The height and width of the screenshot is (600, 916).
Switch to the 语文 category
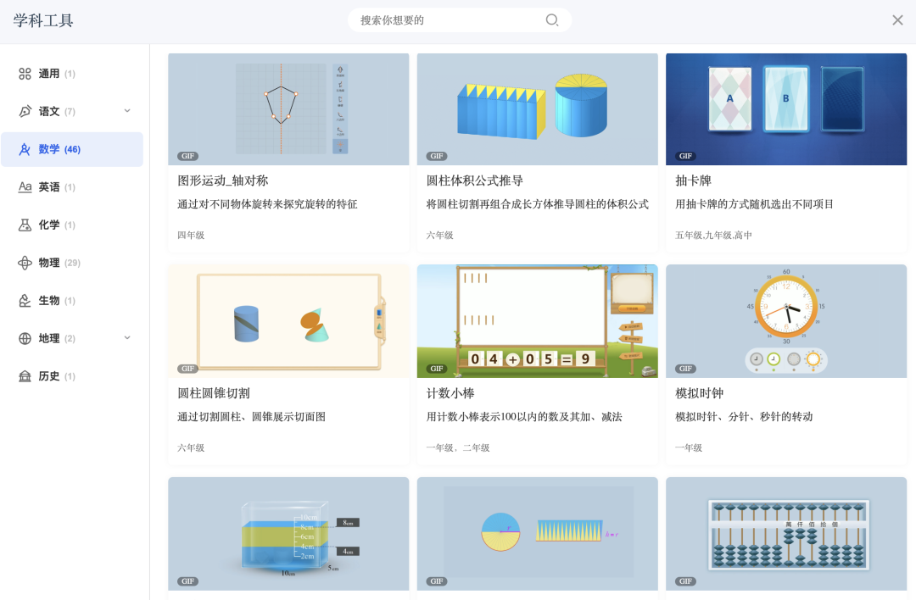click(x=51, y=111)
